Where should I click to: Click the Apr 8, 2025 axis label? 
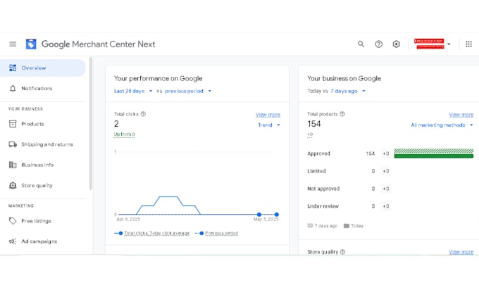click(128, 219)
